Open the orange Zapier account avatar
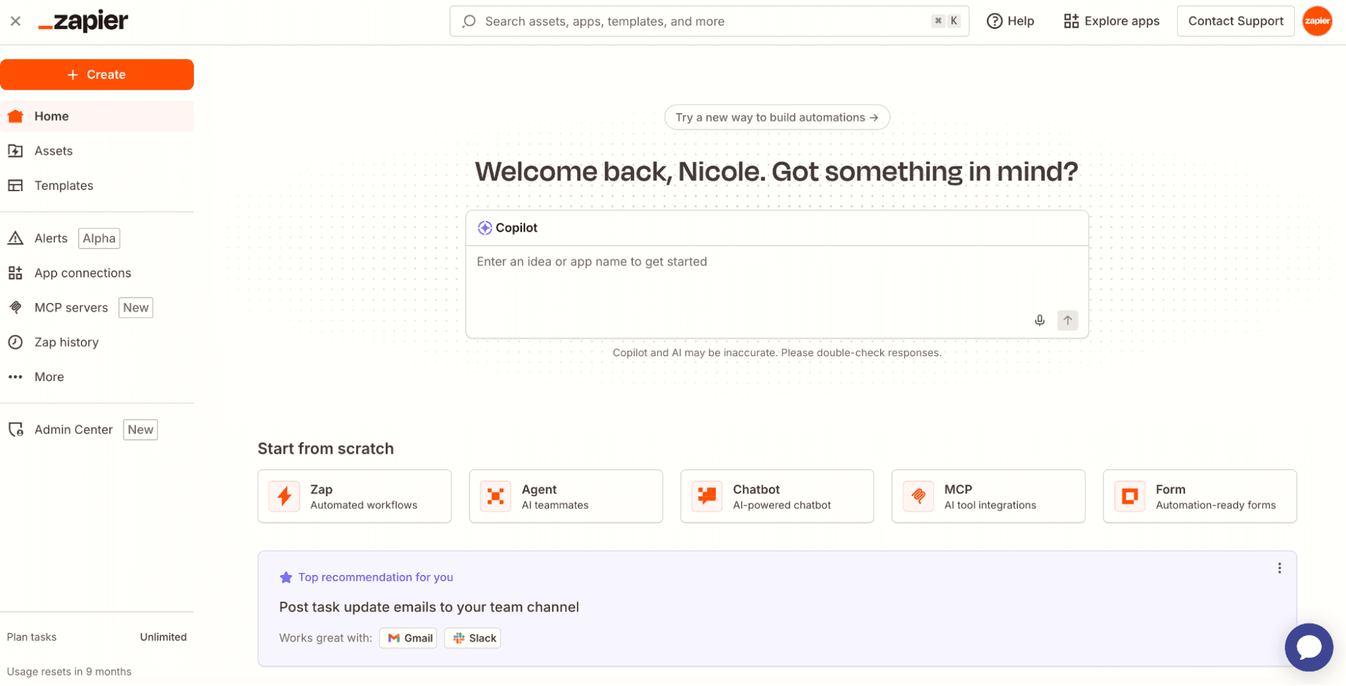Image resolution: width=1346 pixels, height=686 pixels. [1316, 21]
